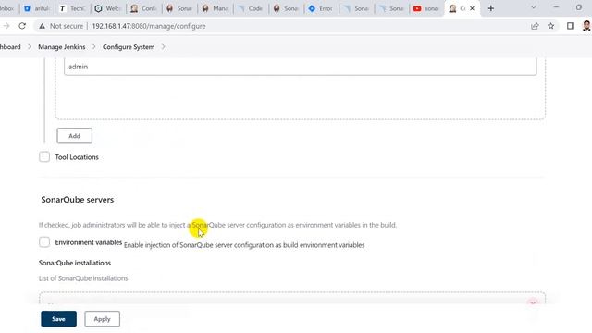592x333 pixels.
Task: Switch to the Tech tab
Action: click(x=72, y=8)
